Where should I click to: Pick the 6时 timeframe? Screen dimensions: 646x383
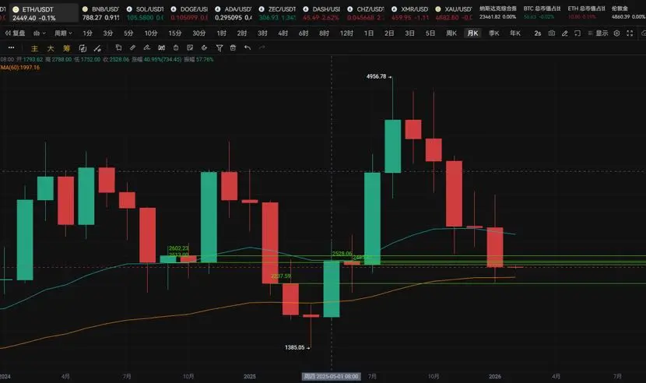(x=304, y=33)
